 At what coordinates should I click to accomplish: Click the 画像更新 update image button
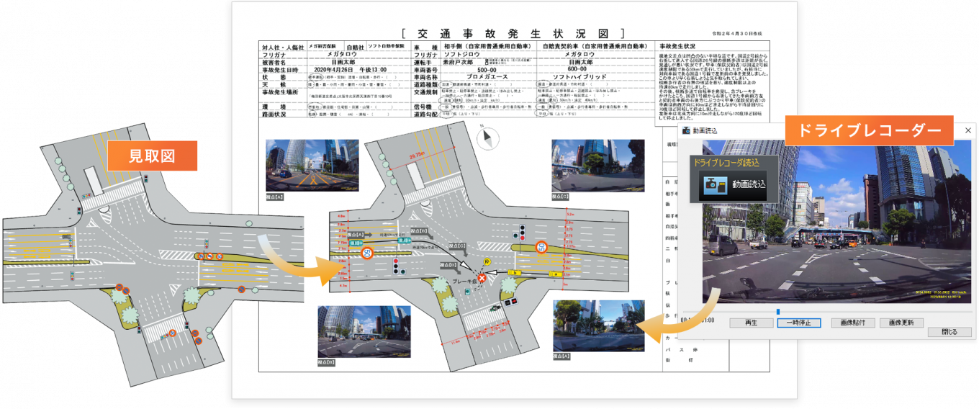click(x=896, y=323)
